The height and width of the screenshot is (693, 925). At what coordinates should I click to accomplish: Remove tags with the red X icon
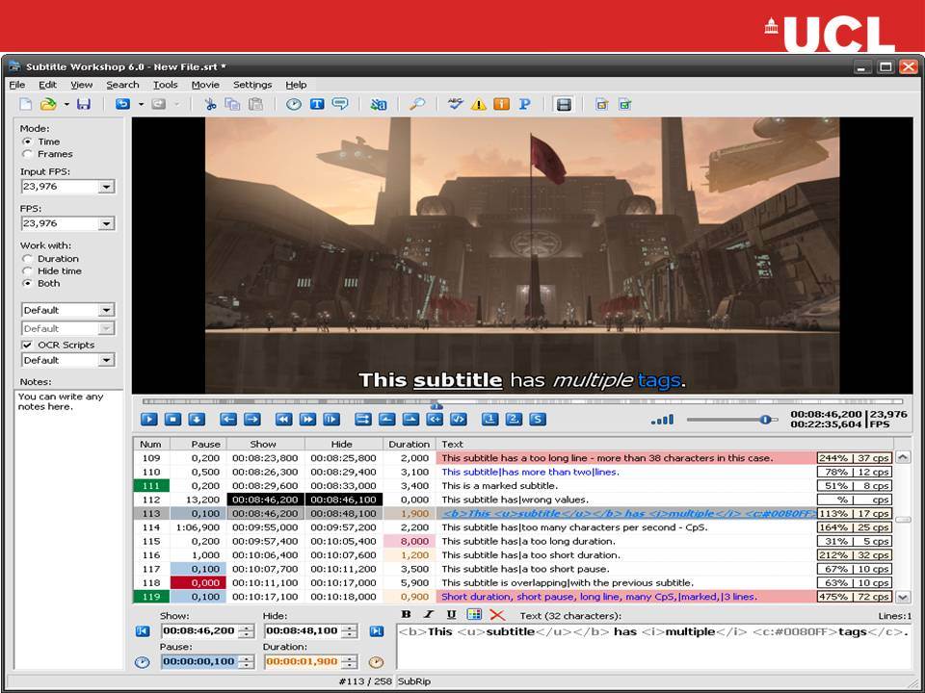[497, 615]
